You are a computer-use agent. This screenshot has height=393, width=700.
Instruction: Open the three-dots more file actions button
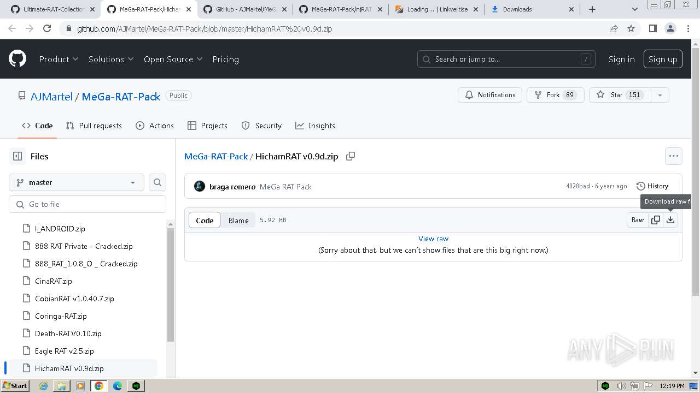pyautogui.click(x=674, y=156)
